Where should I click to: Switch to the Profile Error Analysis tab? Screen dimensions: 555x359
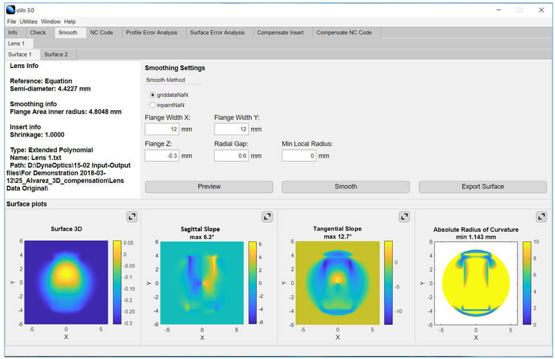pyautogui.click(x=151, y=32)
